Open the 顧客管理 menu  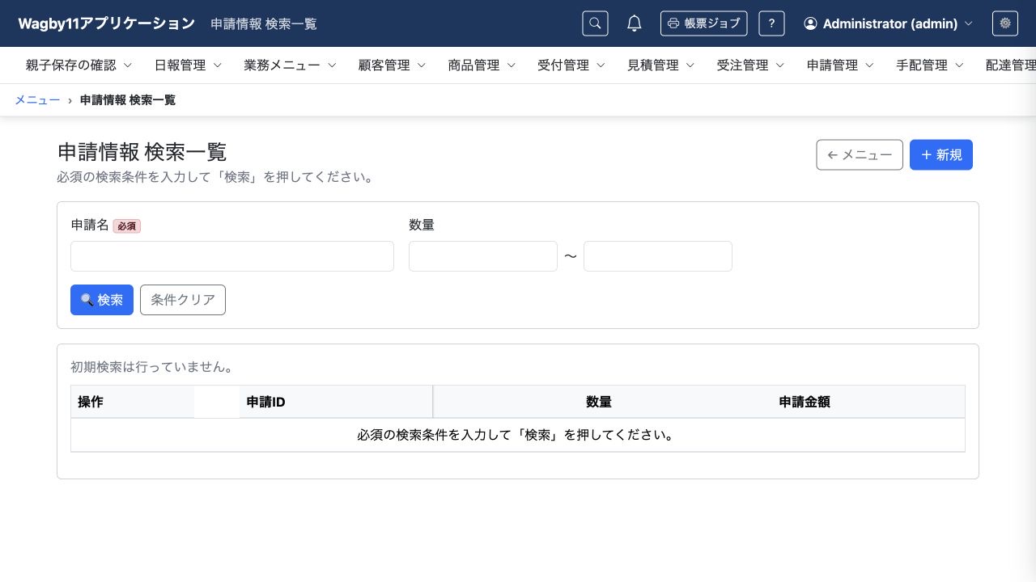[392, 65]
